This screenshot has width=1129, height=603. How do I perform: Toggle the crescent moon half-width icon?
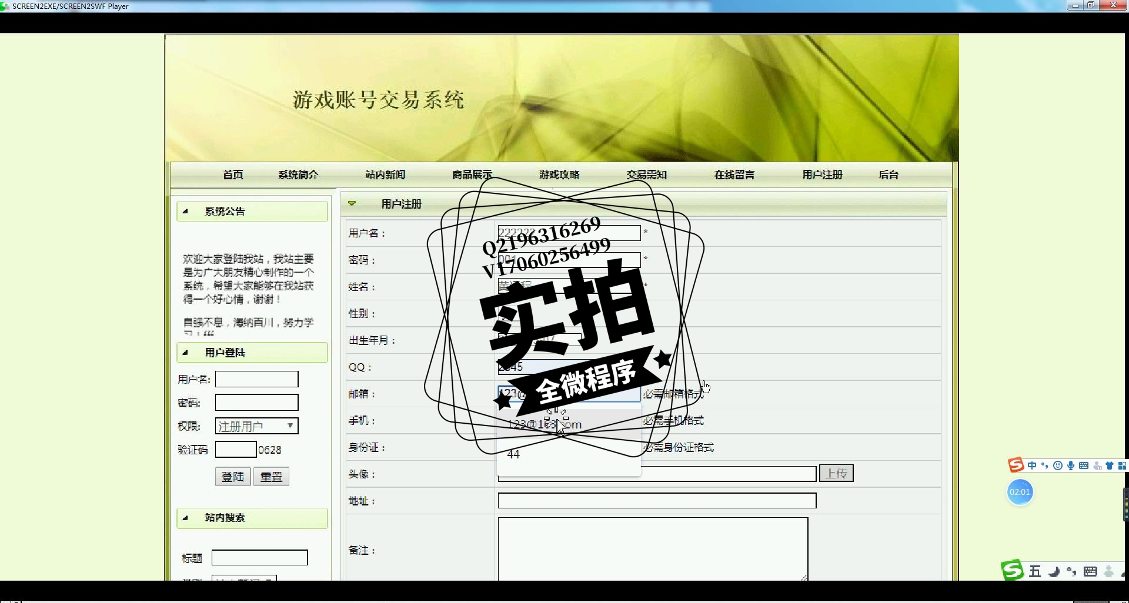[x=1054, y=571]
